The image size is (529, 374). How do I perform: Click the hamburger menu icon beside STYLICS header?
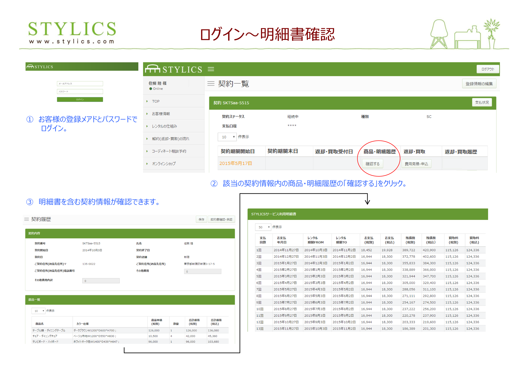211,69
